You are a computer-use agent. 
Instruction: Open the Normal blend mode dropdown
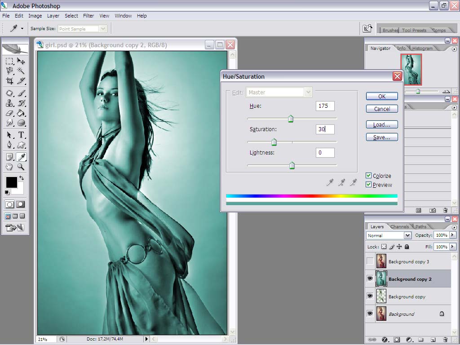point(389,235)
